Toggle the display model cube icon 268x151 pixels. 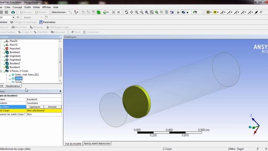pyautogui.click(x=183, y=12)
